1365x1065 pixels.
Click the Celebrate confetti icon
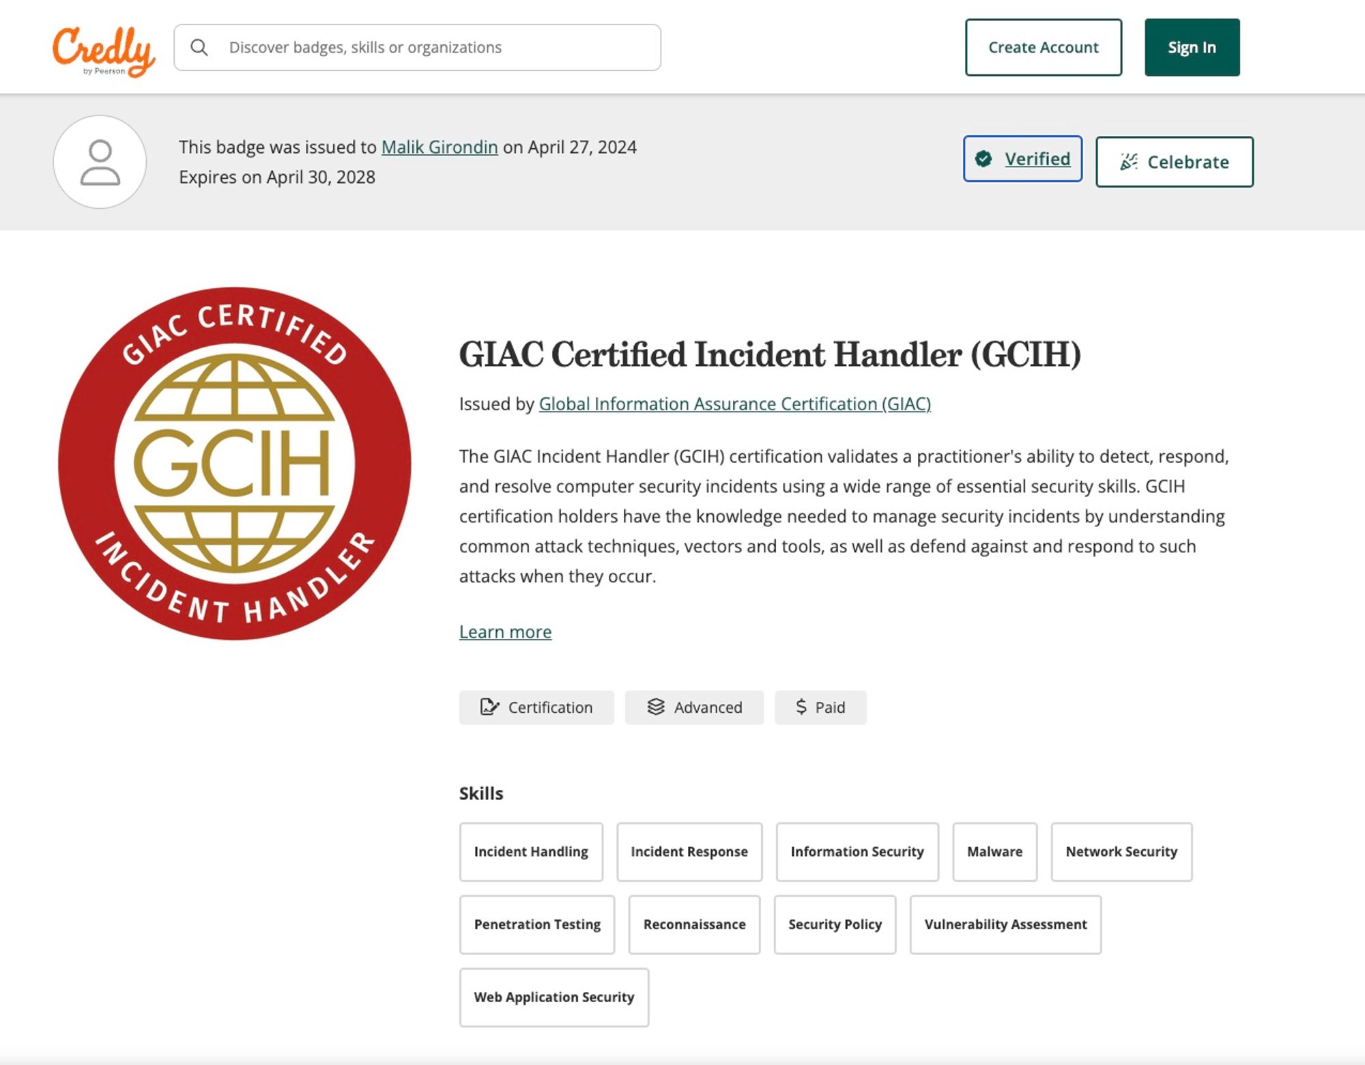click(1129, 162)
